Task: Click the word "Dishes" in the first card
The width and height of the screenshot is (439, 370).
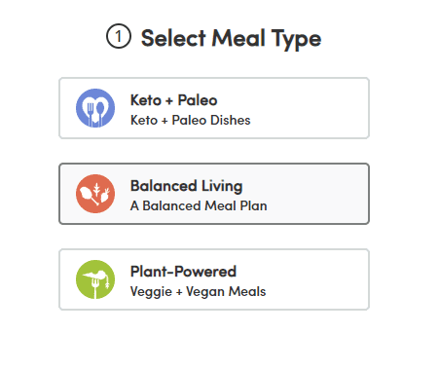Action: pos(231,120)
